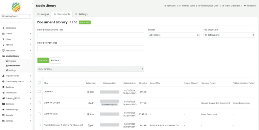Open the Calendar document title link
Screen dimensions: 259x130
tap(48, 91)
